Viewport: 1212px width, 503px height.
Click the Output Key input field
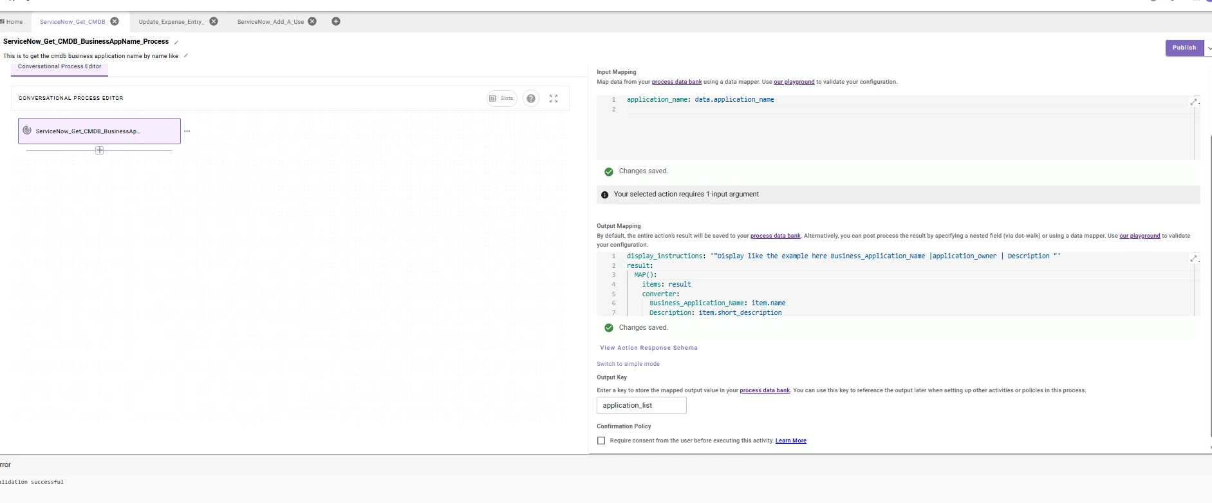(642, 405)
